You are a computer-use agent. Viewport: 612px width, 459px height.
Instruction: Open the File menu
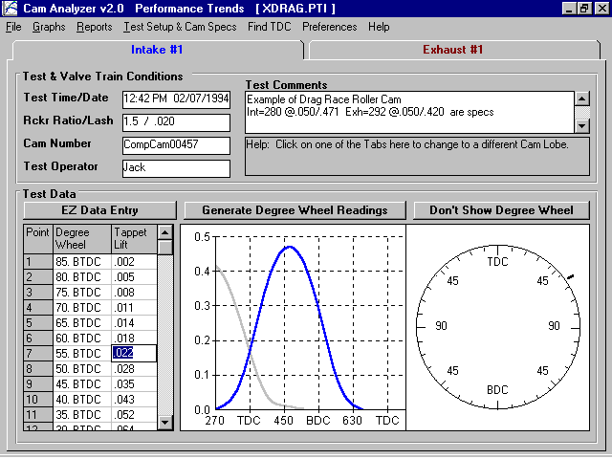pyautogui.click(x=13, y=27)
